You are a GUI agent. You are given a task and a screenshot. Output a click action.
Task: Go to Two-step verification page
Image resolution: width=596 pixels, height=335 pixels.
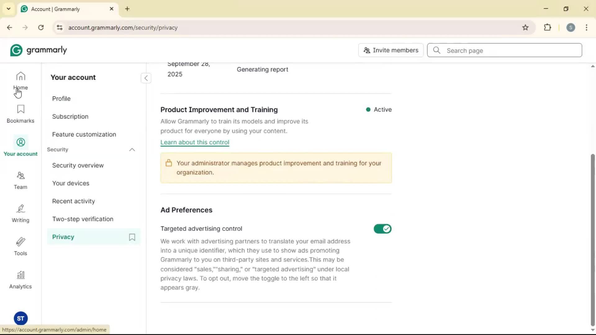(83, 219)
